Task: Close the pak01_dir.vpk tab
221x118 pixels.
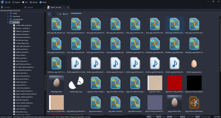Action: [x=68, y=7]
